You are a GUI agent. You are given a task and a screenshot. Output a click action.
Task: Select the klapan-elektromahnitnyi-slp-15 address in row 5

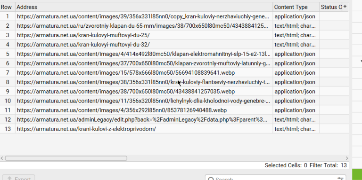[x=144, y=54]
